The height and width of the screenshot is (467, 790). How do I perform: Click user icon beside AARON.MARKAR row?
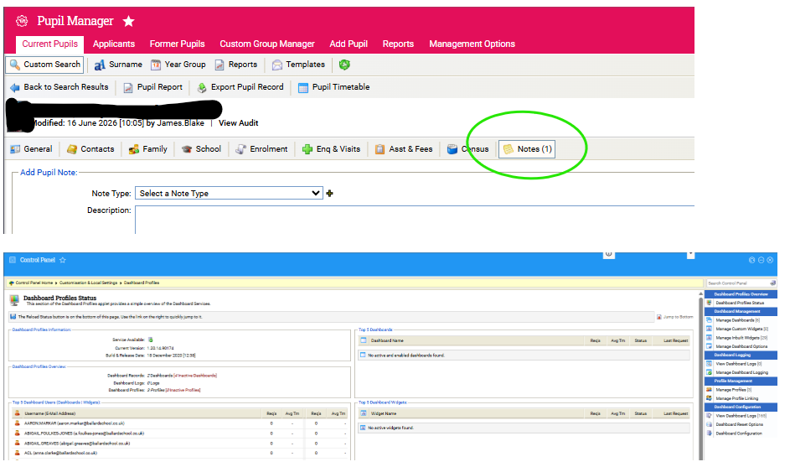click(x=17, y=423)
